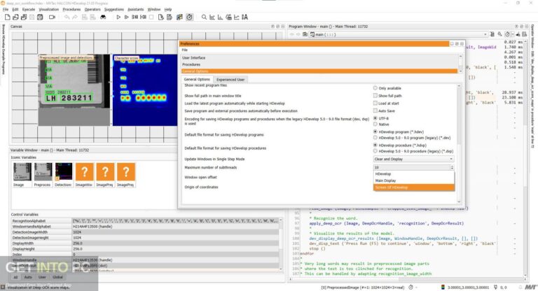Click the Stop execution square icon
538x291 pixels.
(x=151, y=17)
